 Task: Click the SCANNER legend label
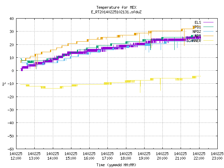pos(194,41)
